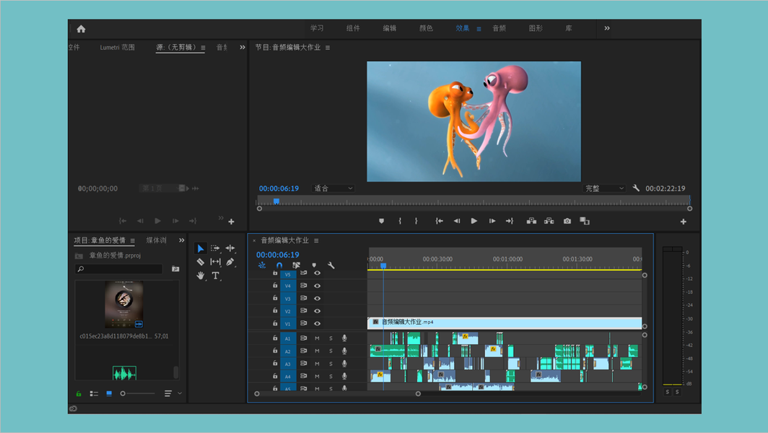
Task: Adjust Project panel thumbnail size slider
Action: 138,393
